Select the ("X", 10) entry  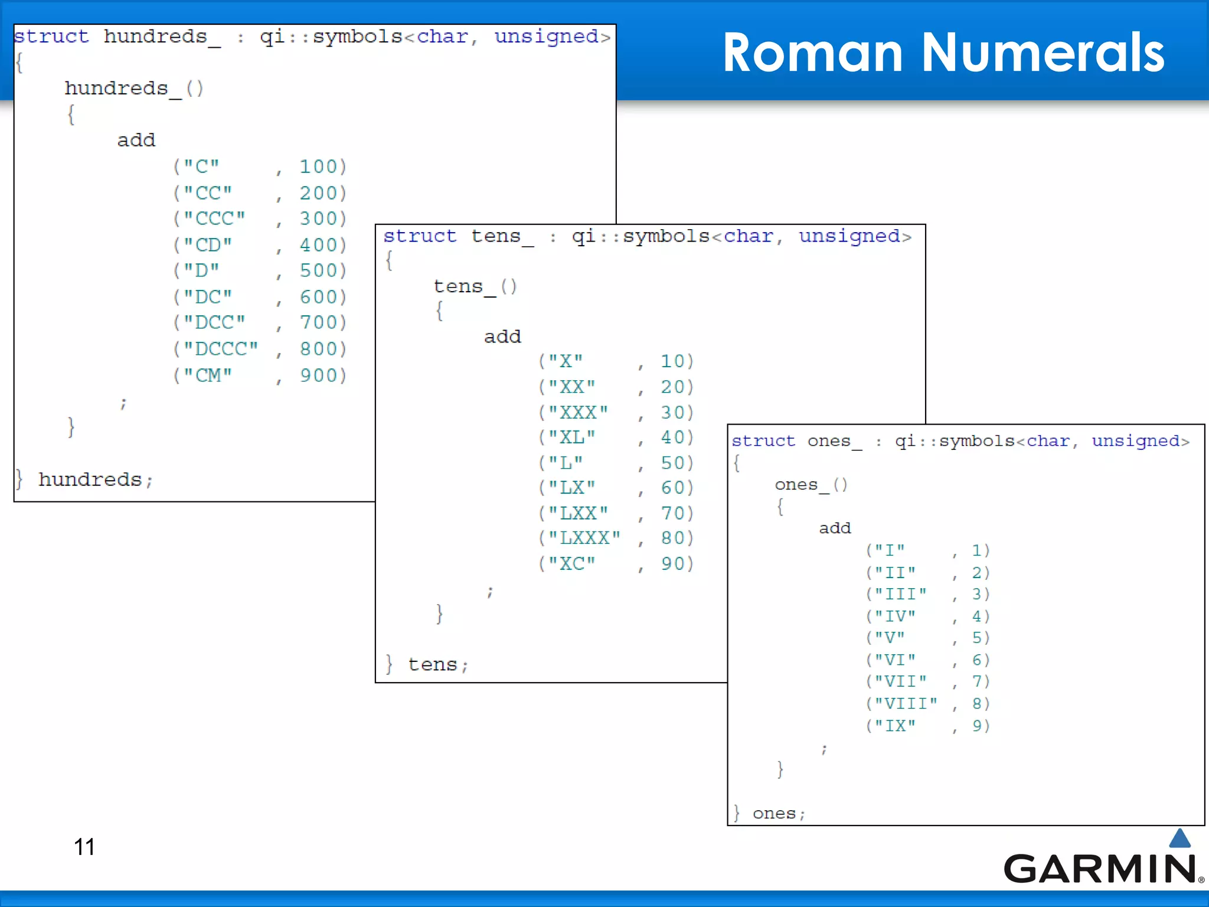(616, 361)
